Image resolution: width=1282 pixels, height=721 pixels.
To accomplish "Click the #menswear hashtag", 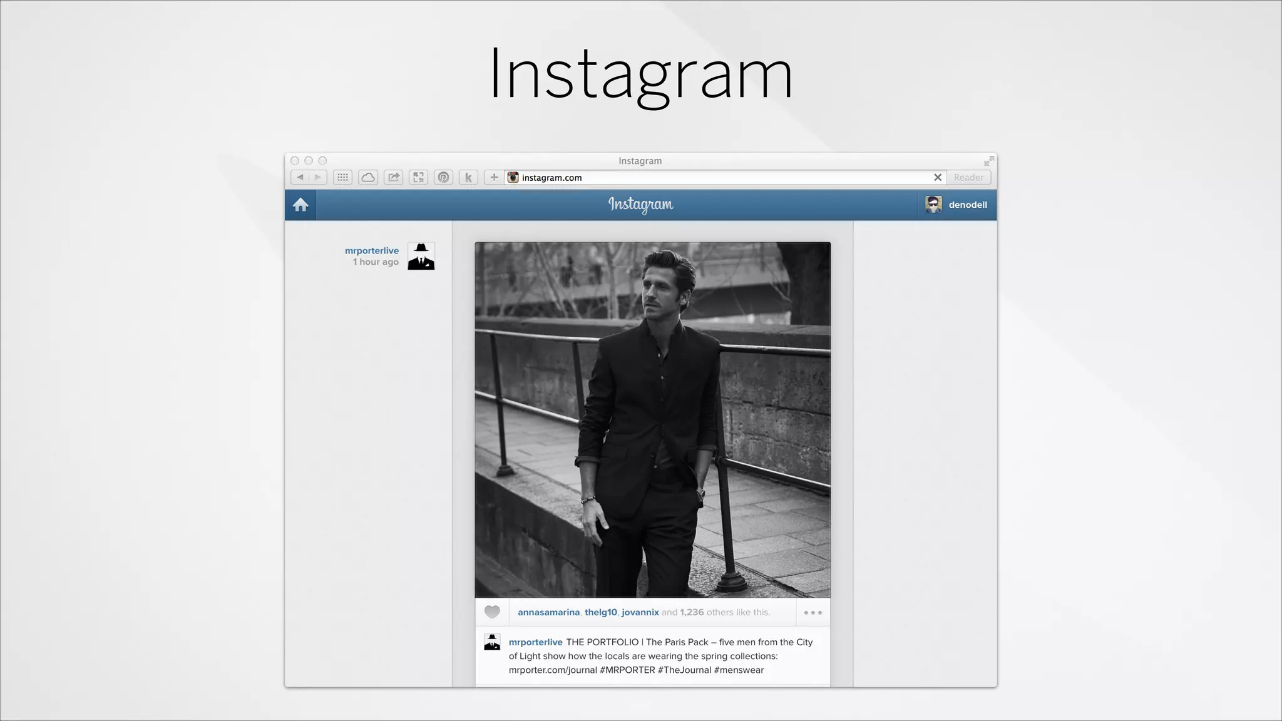I will point(739,670).
